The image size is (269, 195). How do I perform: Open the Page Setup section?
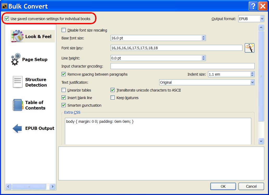click(29, 59)
